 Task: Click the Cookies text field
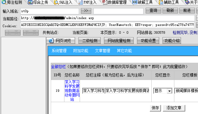point(107,25)
